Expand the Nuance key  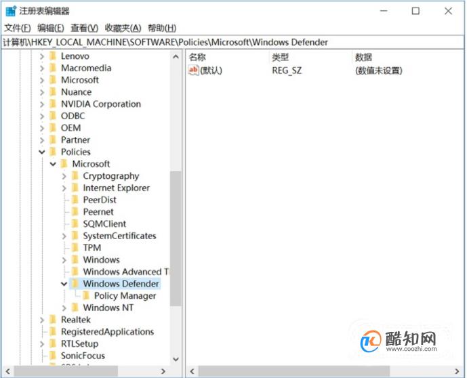click(42, 92)
